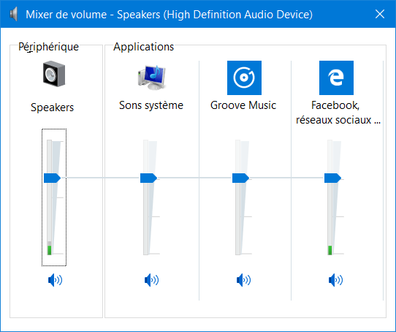
Task: Click the Speakers volume slider thumb
Action: pyautogui.click(x=53, y=178)
